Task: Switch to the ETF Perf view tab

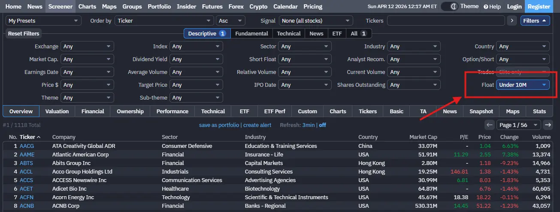Action: (x=275, y=111)
